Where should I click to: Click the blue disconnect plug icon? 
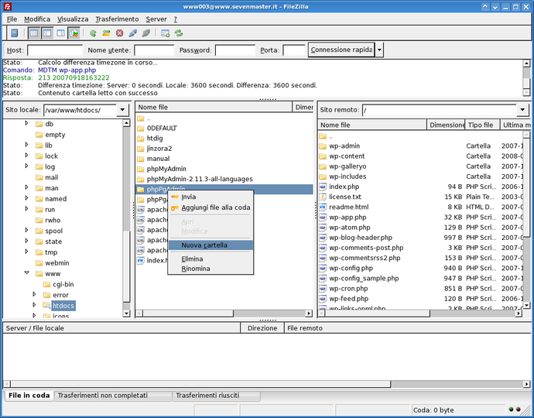[133, 33]
